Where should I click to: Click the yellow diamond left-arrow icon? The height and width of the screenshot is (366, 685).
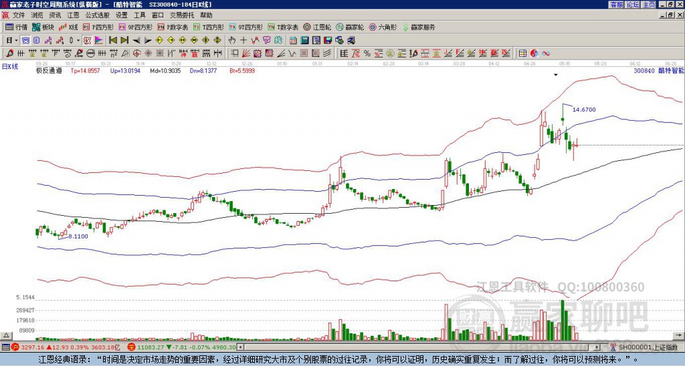tap(159, 40)
